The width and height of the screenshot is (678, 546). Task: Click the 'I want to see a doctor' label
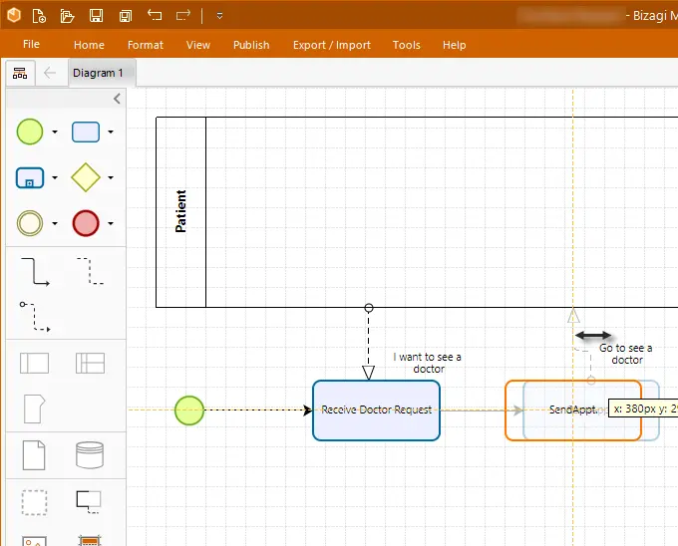pos(427,363)
